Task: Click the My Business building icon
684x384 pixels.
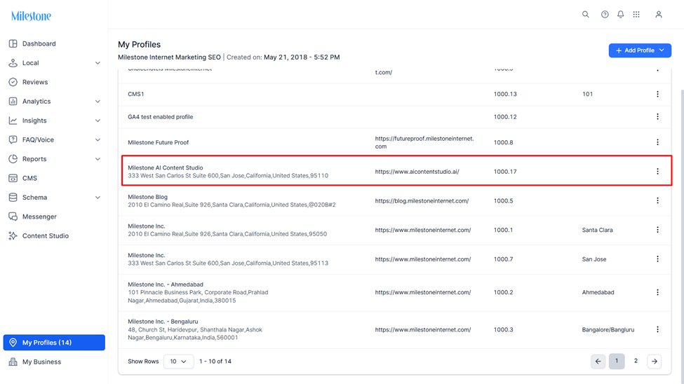Action: point(13,362)
